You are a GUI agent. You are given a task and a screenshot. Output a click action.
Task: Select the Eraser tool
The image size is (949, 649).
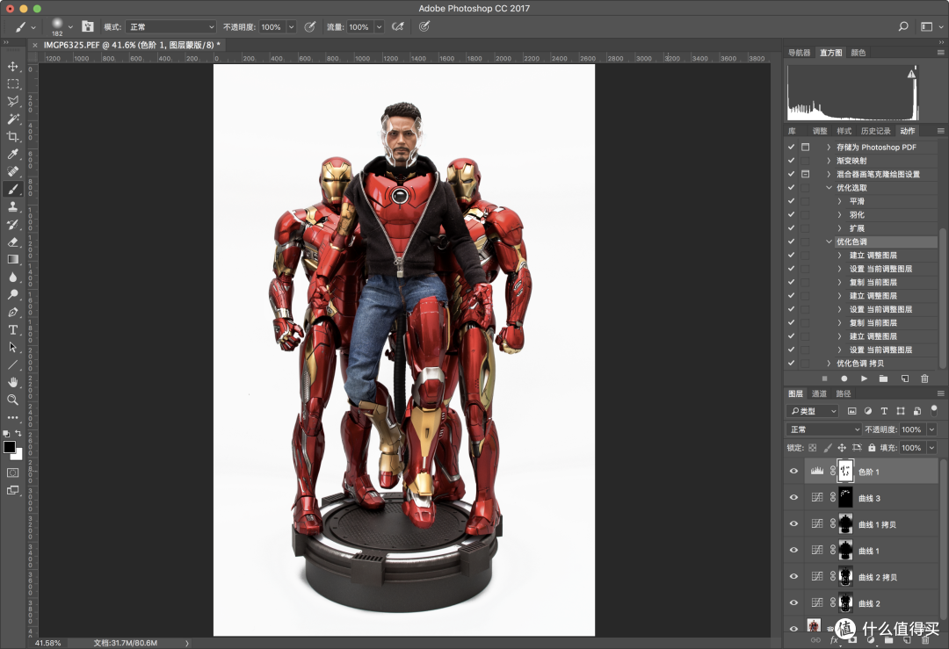click(12, 242)
